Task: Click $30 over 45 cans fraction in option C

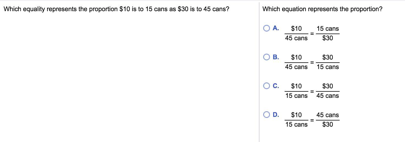Action: 328,91
